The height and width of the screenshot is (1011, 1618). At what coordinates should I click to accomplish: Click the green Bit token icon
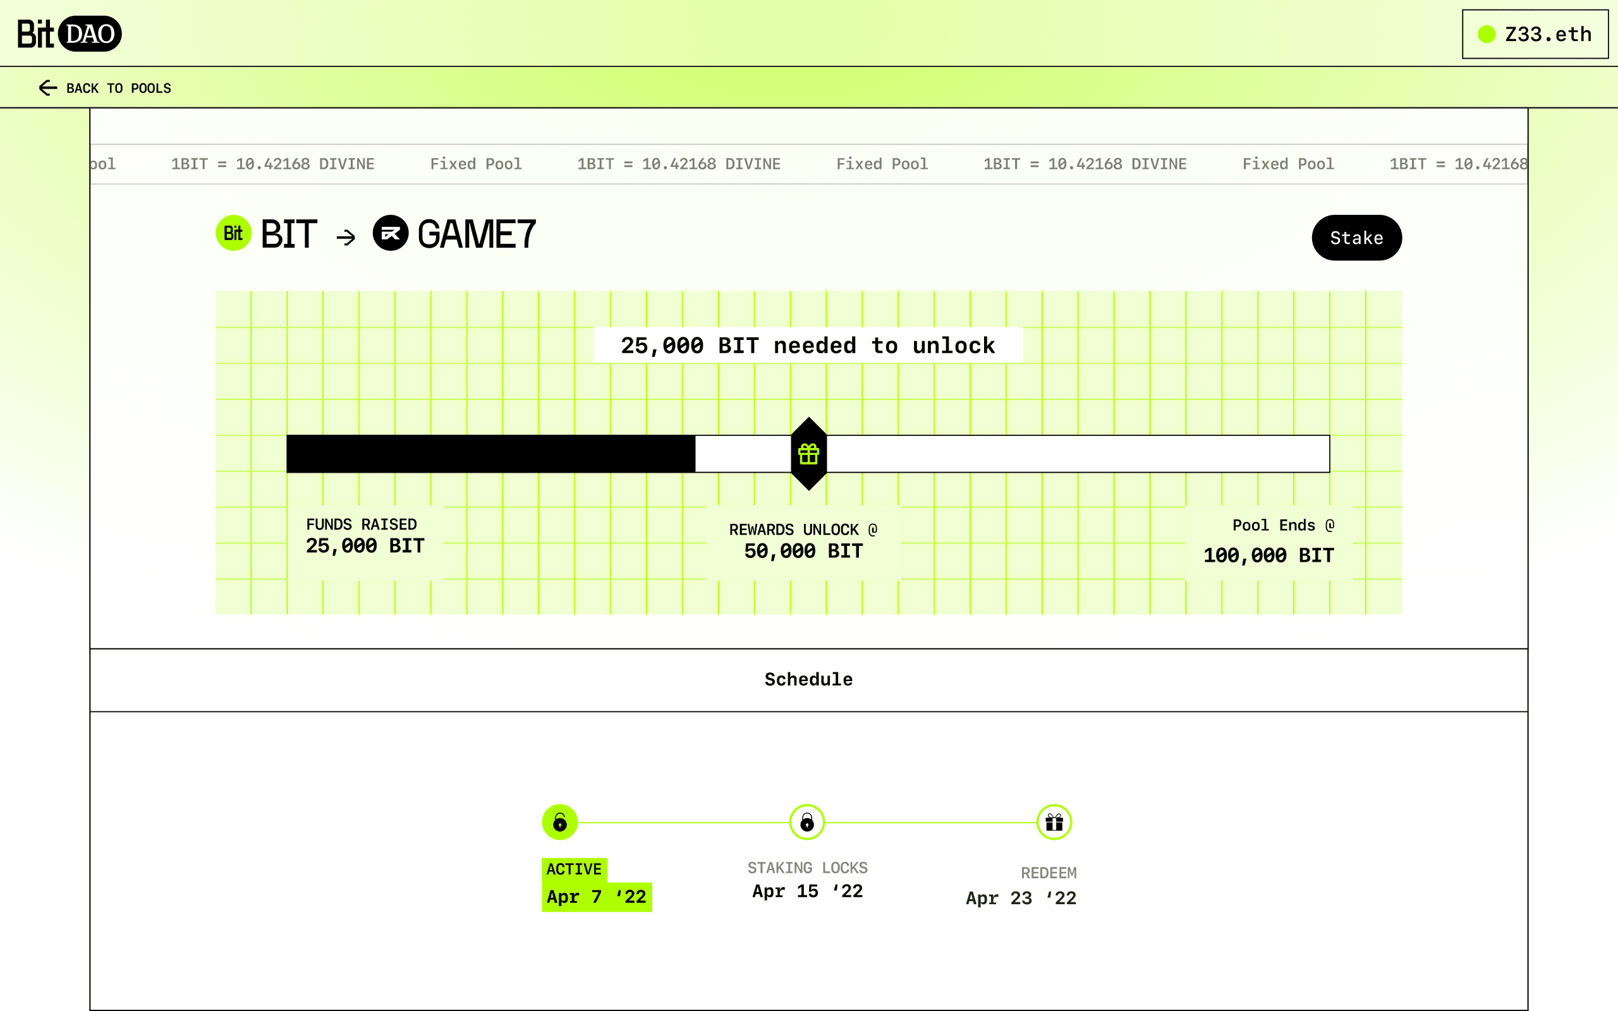click(x=233, y=233)
